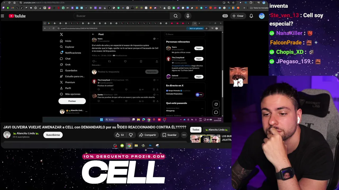Open the inner Chrome tab search dropdown
The image size is (339, 190).
pos(45,23)
